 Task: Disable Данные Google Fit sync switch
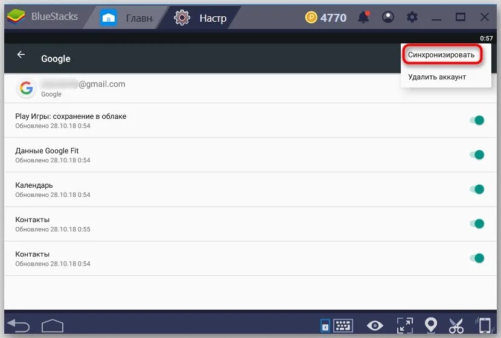point(477,155)
